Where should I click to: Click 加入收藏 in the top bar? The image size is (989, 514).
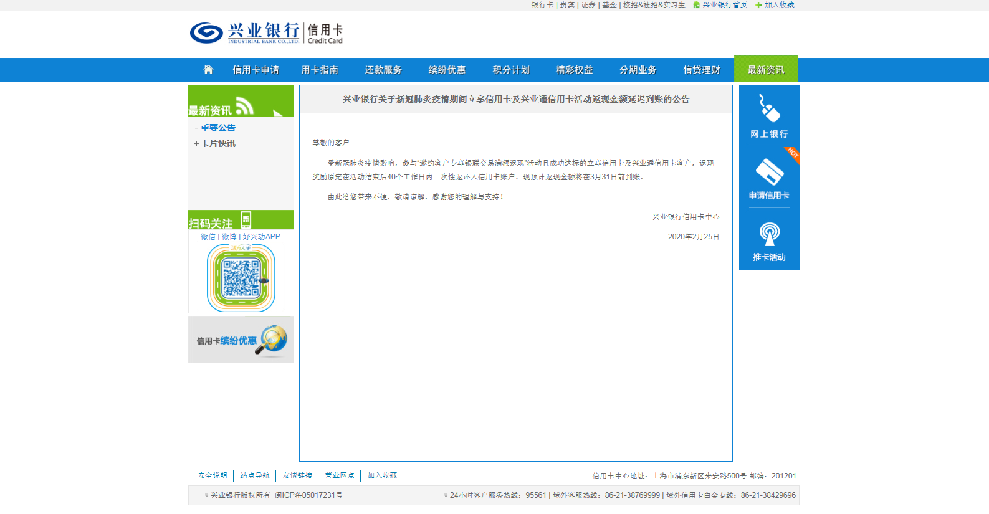780,5
